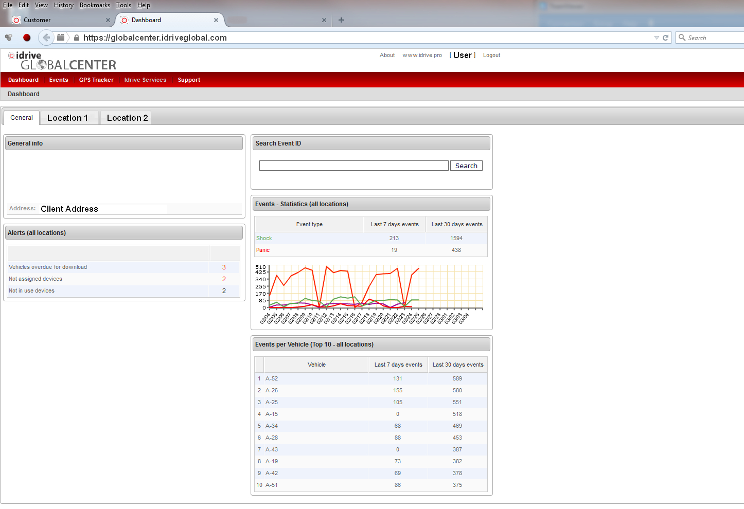Click the browser back arrow button
Viewport: 744px width, 509px height.
(46, 38)
